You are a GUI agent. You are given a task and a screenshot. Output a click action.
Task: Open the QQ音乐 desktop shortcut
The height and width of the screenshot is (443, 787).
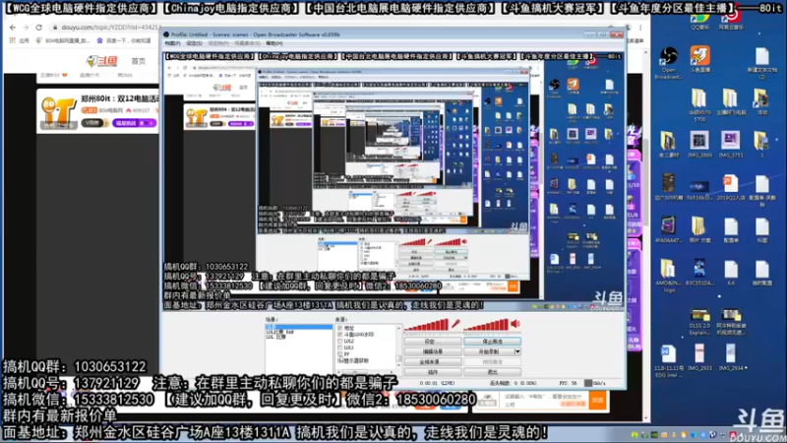(x=699, y=22)
